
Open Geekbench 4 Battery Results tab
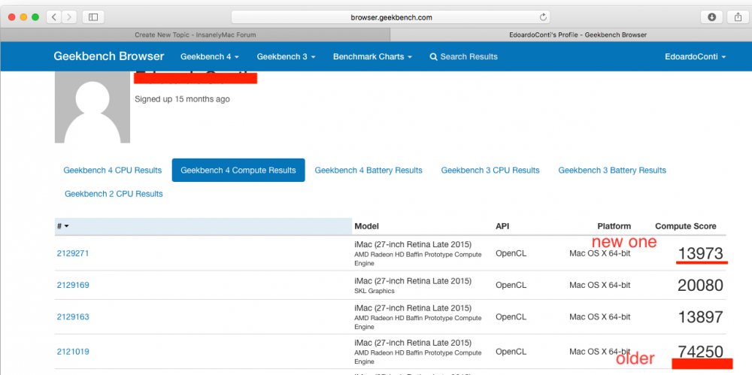click(368, 171)
